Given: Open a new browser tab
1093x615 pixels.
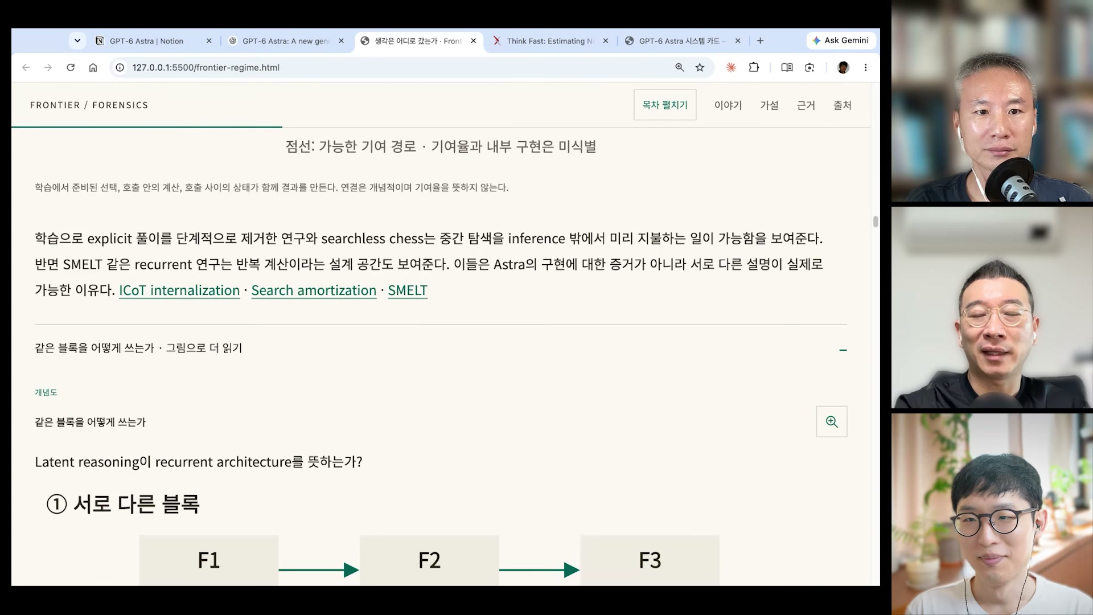Looking at the screenshot, I should click(760, 41).
